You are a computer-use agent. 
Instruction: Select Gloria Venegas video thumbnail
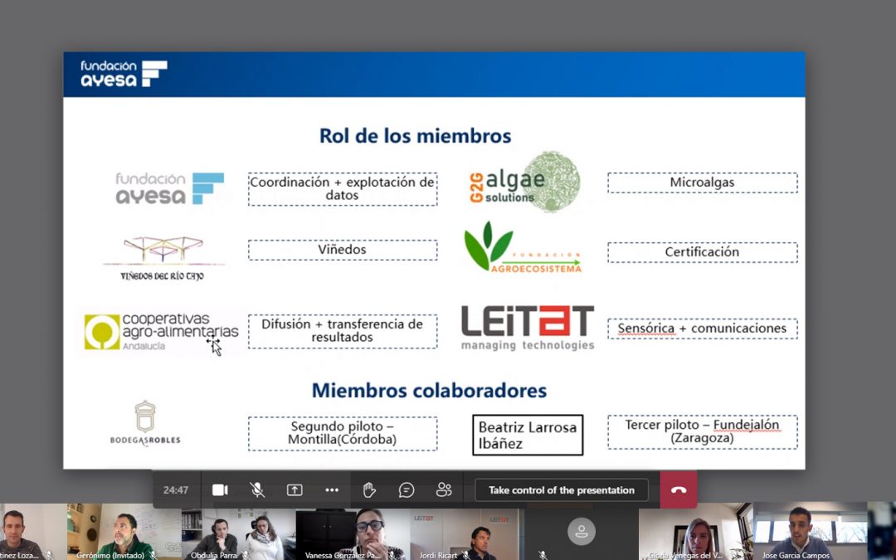695,532
